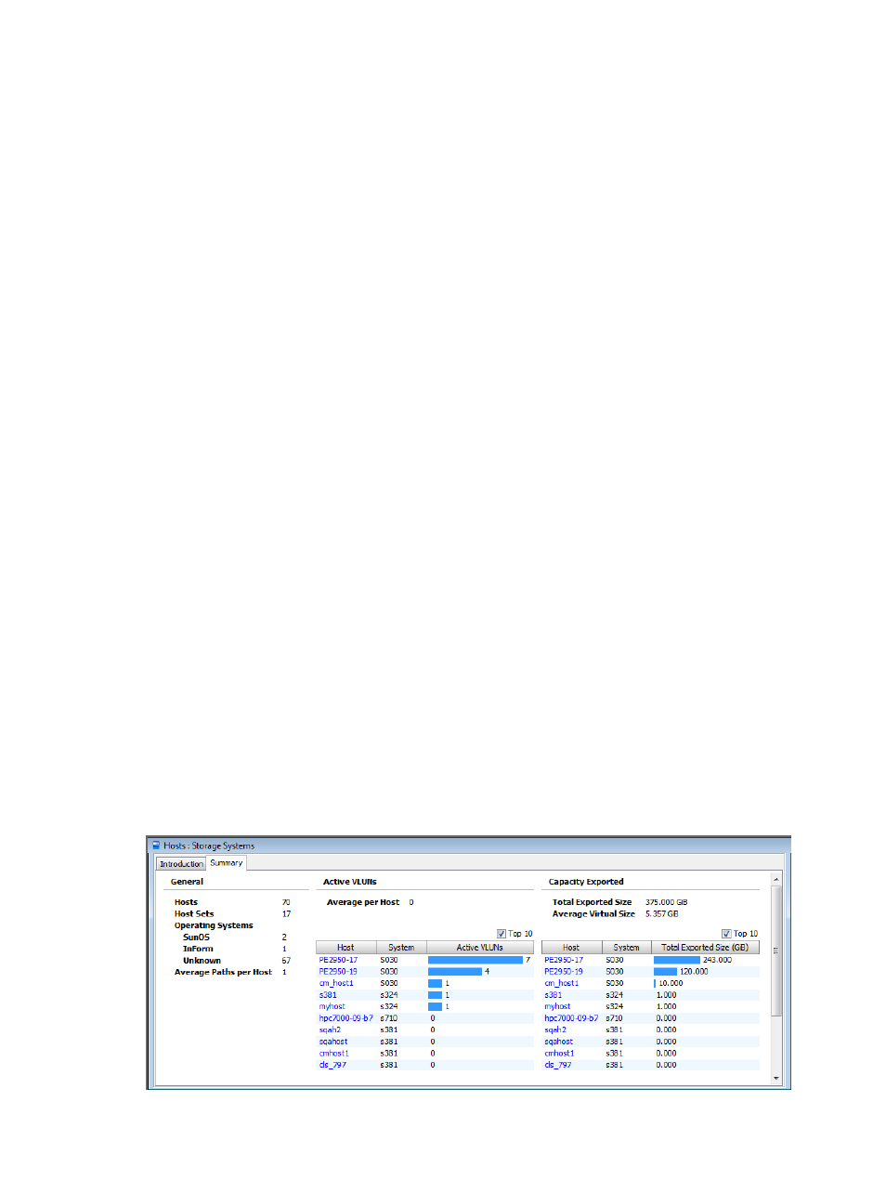The width and height of the screenshot is (886, 1180).
Task: Click the Average per Host label
Action: point(363,902)
